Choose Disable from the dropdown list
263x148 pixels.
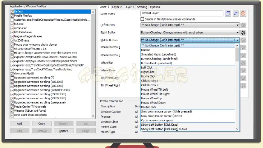click(188, 50)
